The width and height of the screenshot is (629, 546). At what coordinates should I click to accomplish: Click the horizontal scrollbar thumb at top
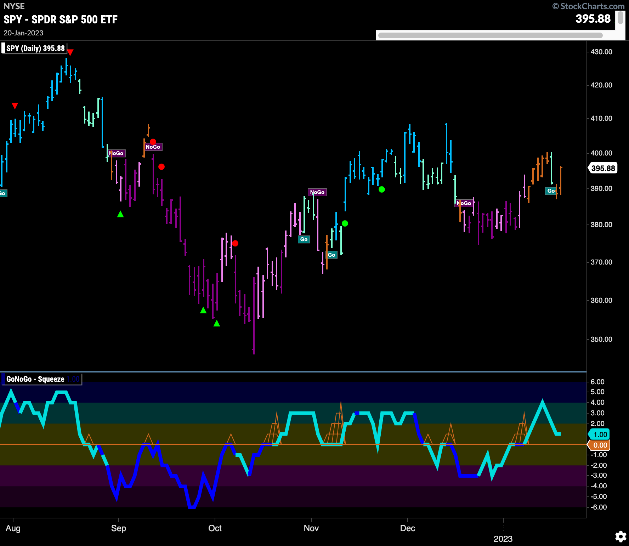[490, 35]
